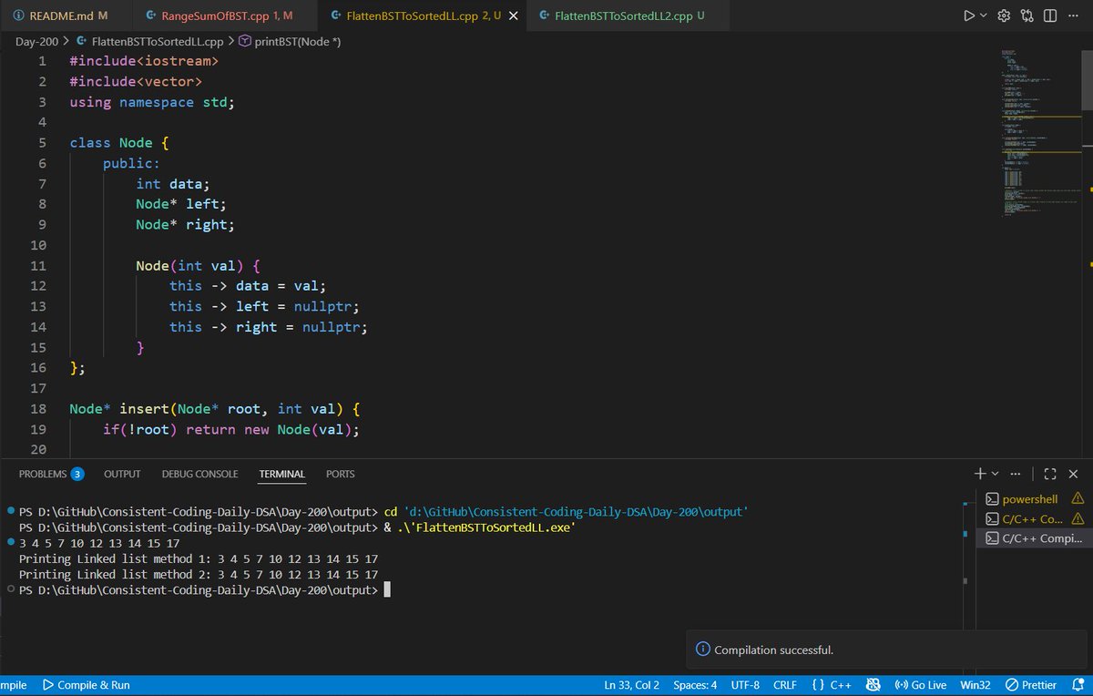Click Win32 configuration in status bar
Image resolution: width=1093 pixels, height=696 pixels.
[975, 685]
